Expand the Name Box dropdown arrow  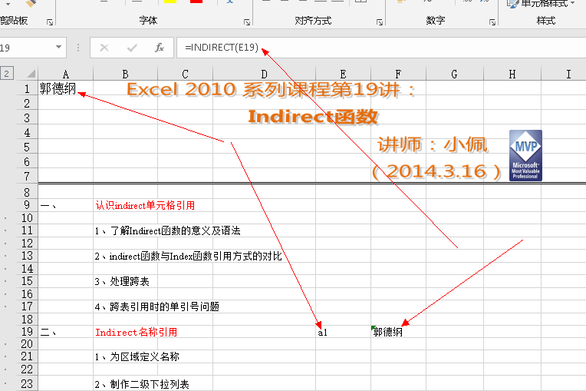tap(58, 47)
